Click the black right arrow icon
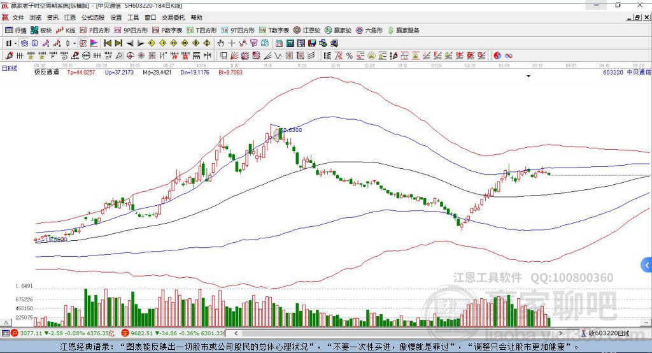652x353 pixels. [141, 43]
